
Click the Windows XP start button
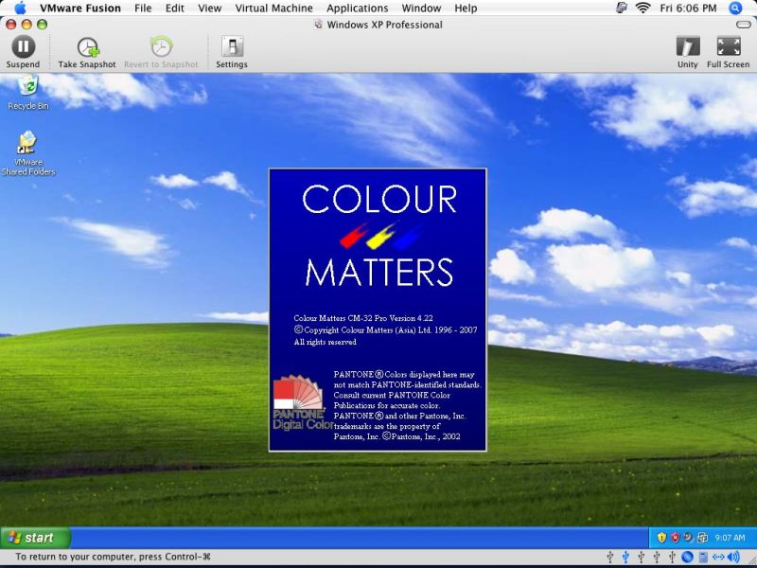click(36, 538)
